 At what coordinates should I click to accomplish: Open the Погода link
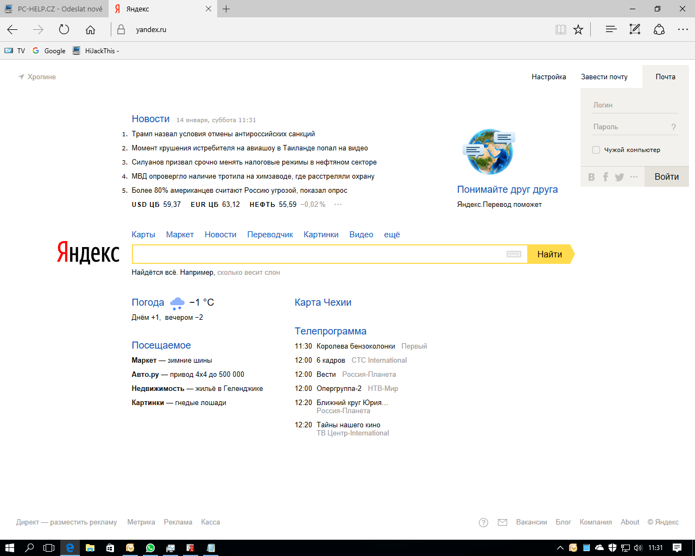pyautogui.click(x=148, y=302)
